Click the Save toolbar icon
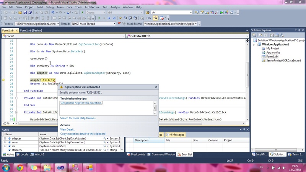This screenshot has width=306, height=172. [25, 13]
